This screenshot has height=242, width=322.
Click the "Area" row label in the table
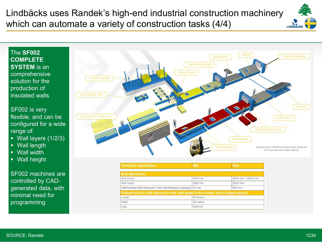[156, 207]
